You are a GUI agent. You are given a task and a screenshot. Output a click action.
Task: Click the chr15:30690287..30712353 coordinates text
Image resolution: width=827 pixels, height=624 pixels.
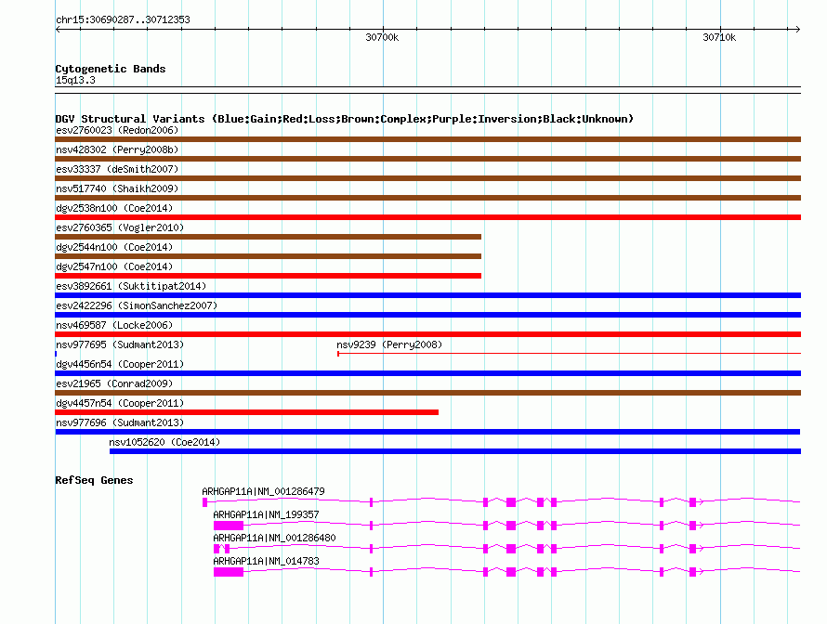tap(123, 19)
